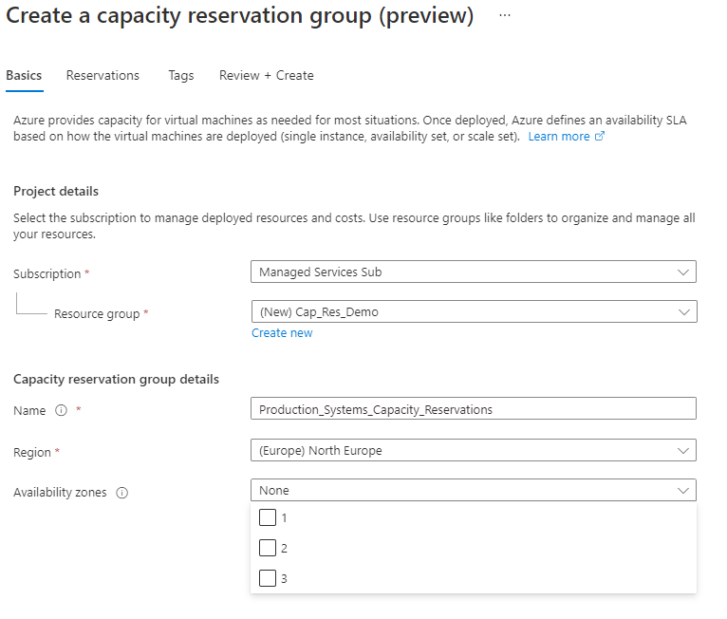
Task: Click inside the Name input field
Action: click(473, 409)
